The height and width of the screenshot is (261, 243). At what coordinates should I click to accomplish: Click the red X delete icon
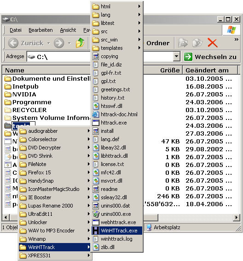(x=213, y=43)
